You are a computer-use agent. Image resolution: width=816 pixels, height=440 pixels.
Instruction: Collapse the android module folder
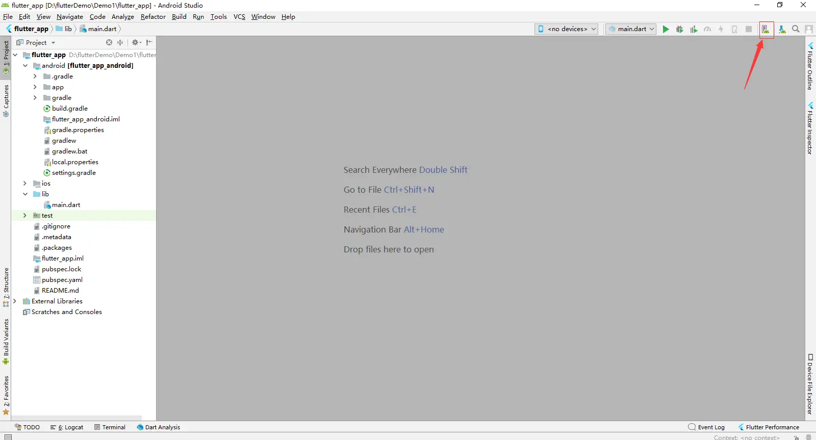[x=25, y=66]
